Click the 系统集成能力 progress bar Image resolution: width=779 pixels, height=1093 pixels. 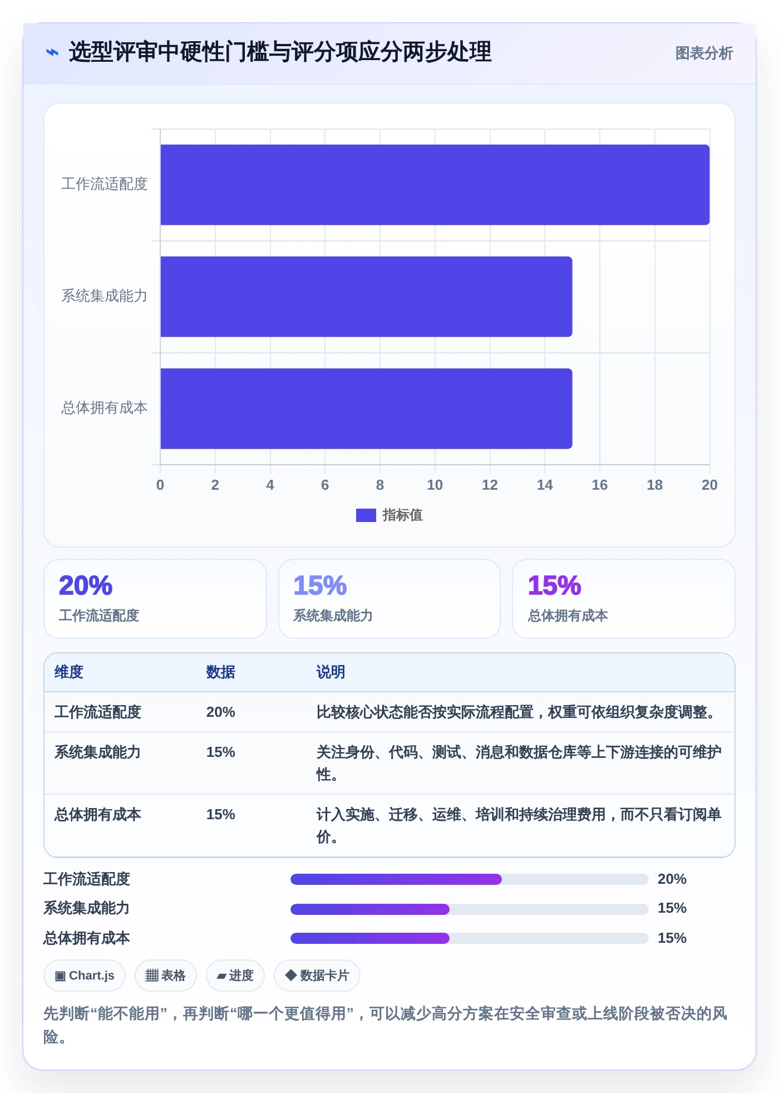click(470, 909)
